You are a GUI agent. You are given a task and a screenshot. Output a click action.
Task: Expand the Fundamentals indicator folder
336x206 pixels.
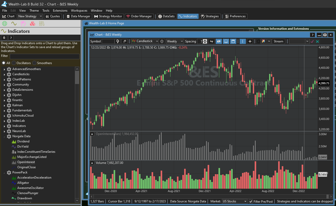tap(4, 111)
